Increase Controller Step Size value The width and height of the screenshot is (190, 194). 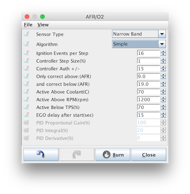pyautogui.click(x=163, y=59)
